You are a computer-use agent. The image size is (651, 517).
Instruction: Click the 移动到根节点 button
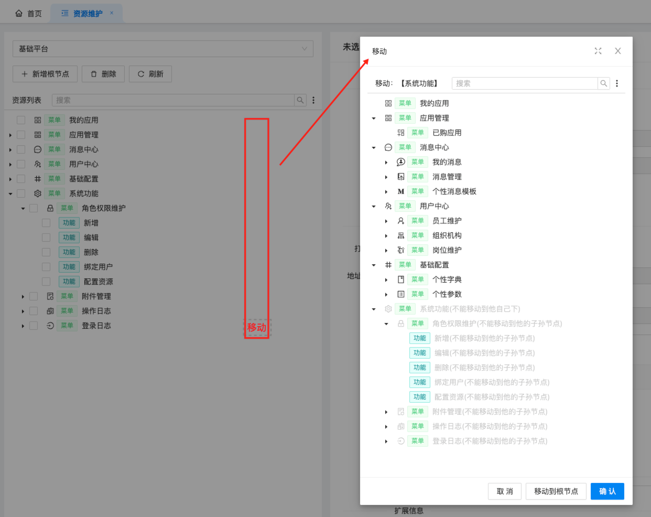point(556,491)
